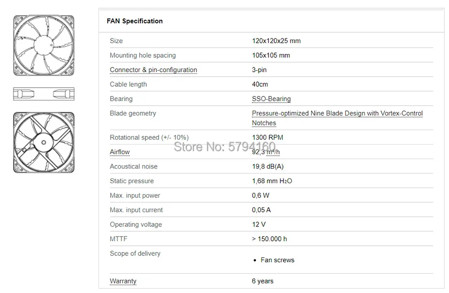Click the Store No: 5794160 watermark
The height and width of the screenshot is (293, 449).
224,146
